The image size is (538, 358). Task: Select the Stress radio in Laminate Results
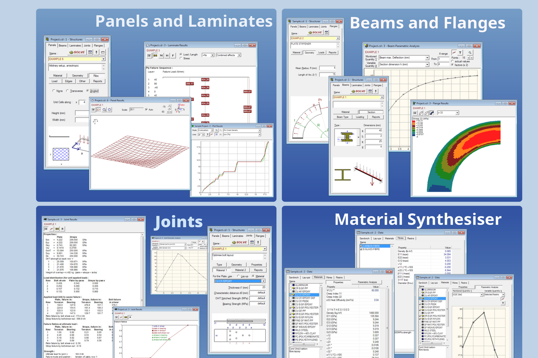[180, 58]
